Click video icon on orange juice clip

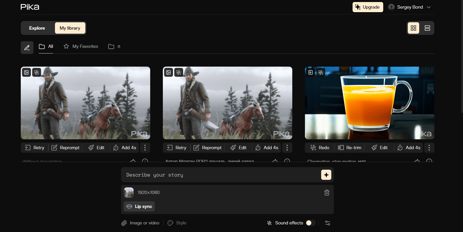tap(311, 72)
